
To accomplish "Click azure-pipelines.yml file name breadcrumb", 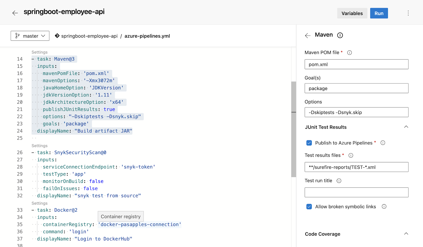I will coord(147,36).
